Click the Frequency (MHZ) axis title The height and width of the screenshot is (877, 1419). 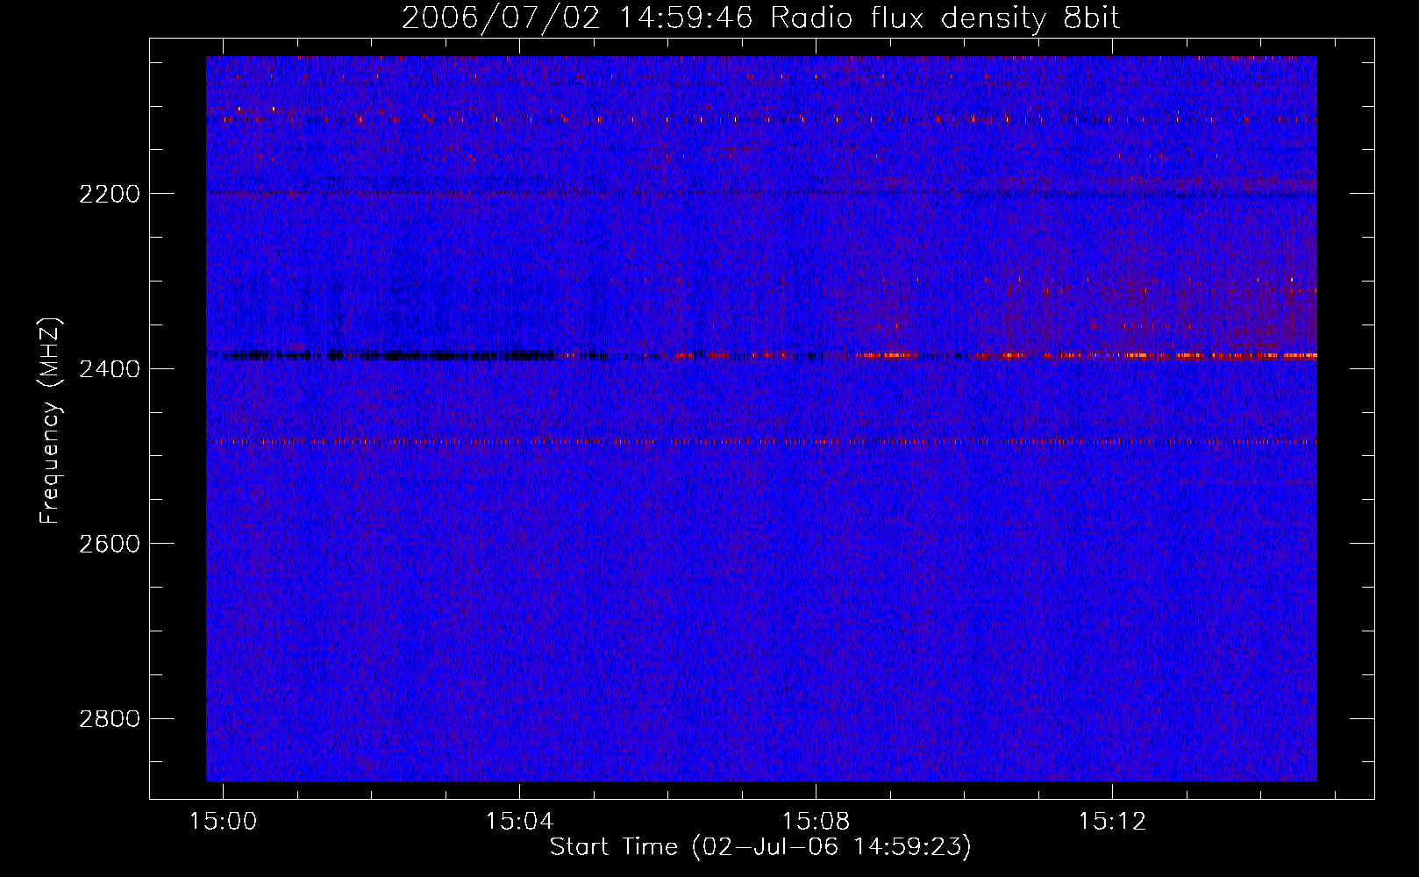pyautogui.click(x=51, y=421)
